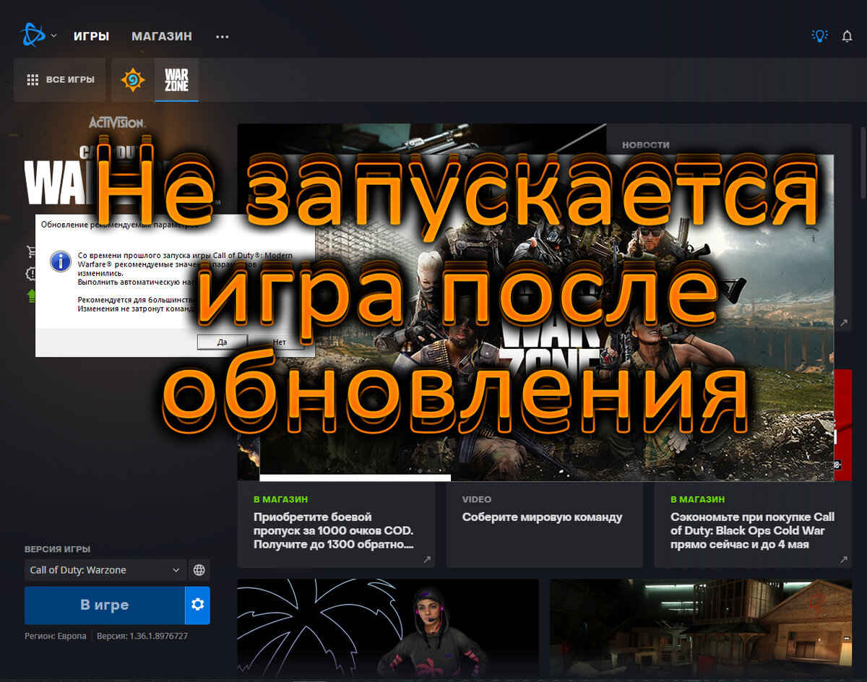The height and width of the screenshot is (682, 867).
Task: Open the three-dots more menu
Action: (x=222, y=36)
